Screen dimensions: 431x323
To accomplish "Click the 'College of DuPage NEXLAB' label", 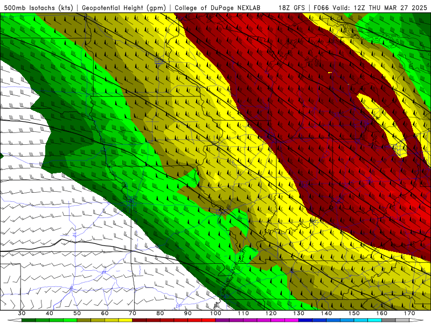I will click(217, 8).
